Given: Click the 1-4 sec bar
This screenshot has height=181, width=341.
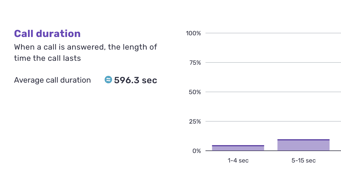Looking at the screenshot, I should tap(238, 148).
